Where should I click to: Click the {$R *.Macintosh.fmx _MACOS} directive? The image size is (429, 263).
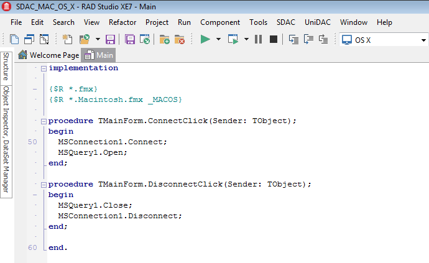(115, 99)
